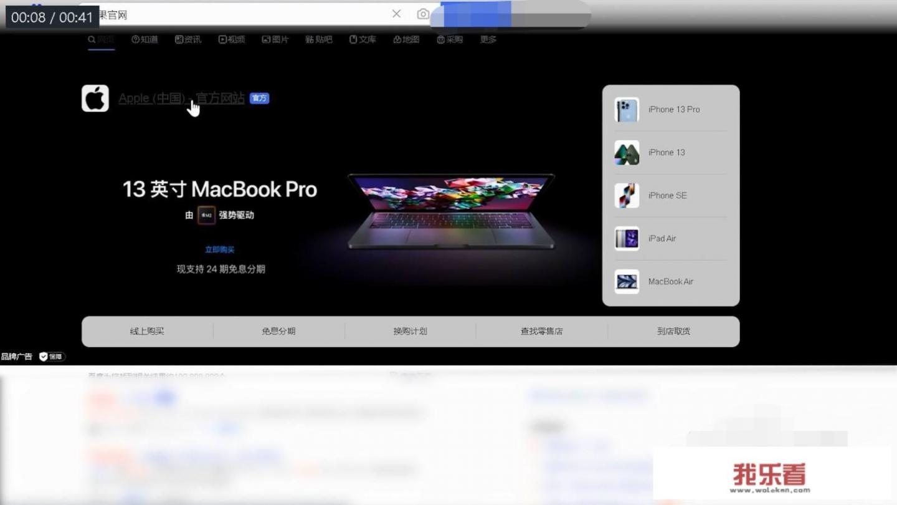Open the Apple (中国) 官方网站 link
The width and height of the screenshot is (897, 505).
pos(181,99)
